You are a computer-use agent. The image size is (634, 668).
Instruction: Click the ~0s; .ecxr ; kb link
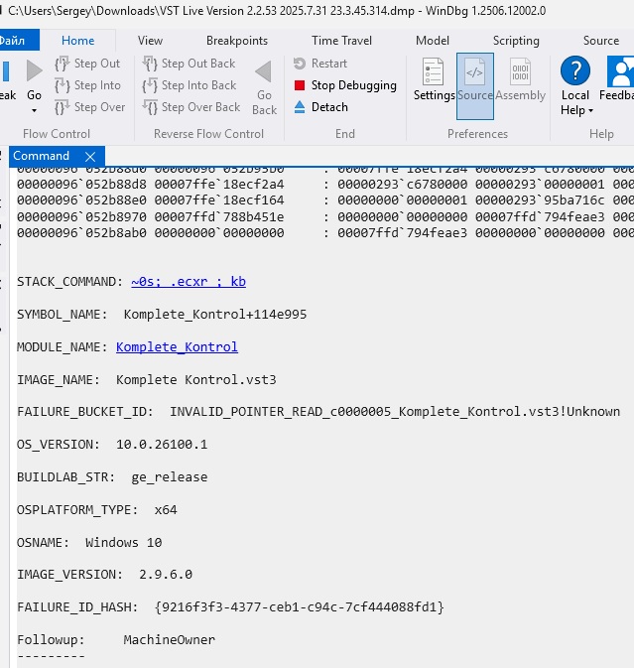[x=189, y=282]
